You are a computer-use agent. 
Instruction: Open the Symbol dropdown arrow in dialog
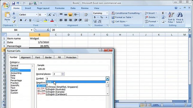[107, 78]
